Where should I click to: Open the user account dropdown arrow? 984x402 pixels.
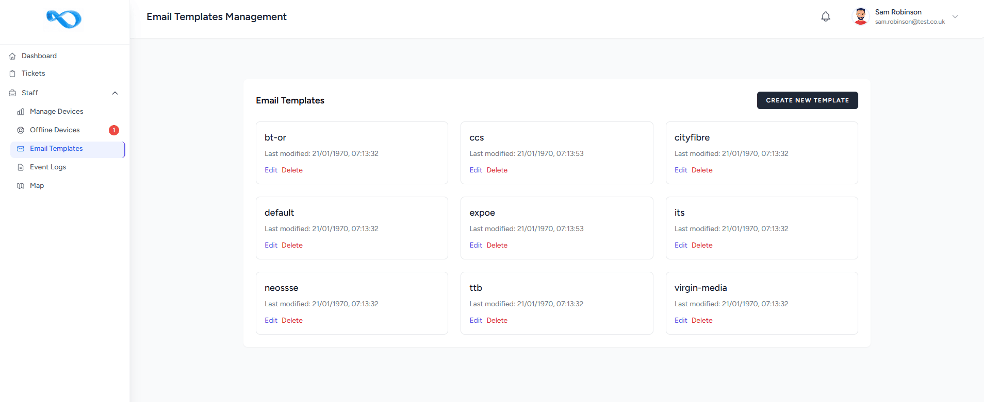pos(955,16)
